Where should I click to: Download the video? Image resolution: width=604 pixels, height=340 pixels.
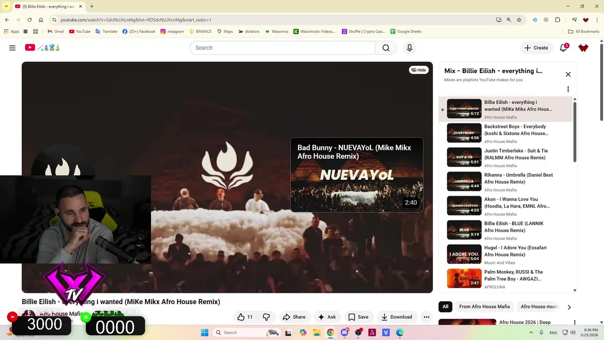396,317
